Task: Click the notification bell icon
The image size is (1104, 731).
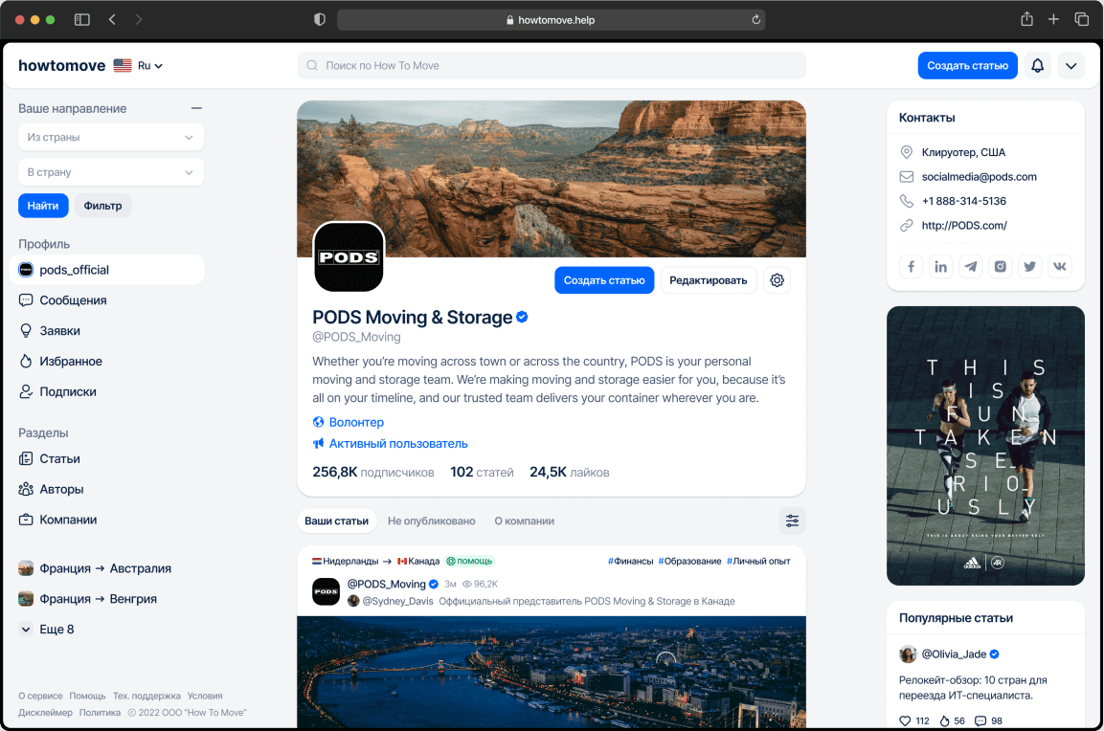Action: [x=1037, y=66]
